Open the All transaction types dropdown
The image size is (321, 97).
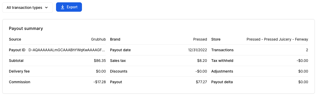pos(27,8)
